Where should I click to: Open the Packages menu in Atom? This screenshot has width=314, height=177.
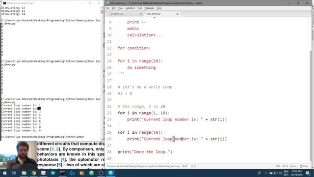pyautogui.click(x=149, y=8)
